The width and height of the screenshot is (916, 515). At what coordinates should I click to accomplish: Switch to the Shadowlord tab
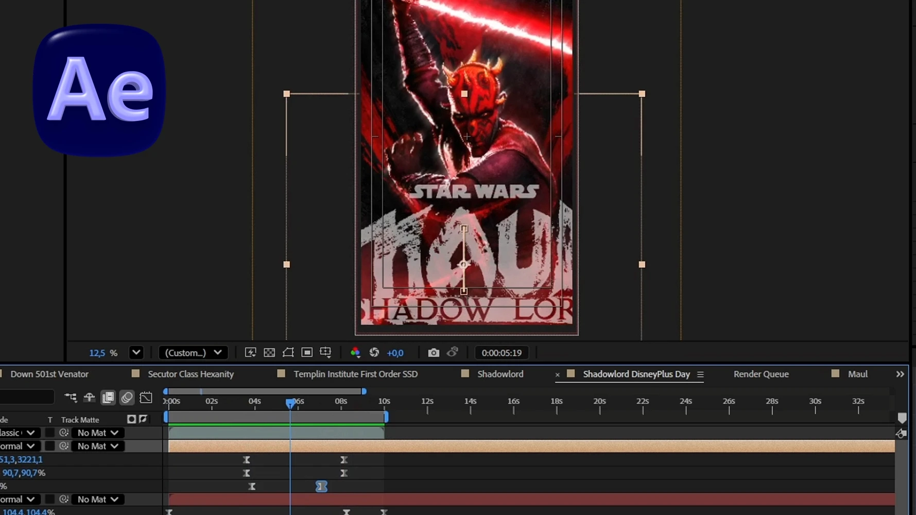[500, 374]
